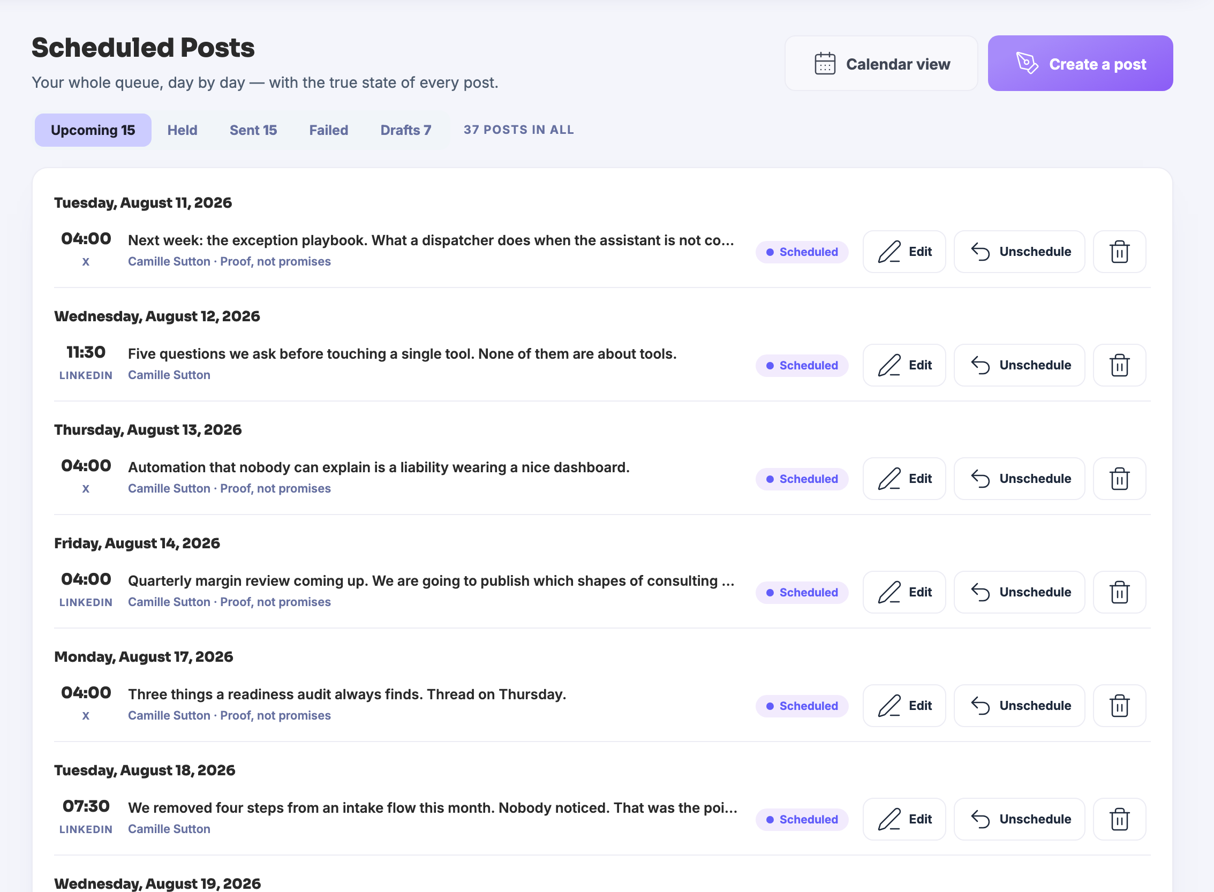Open the Failed tab
This screenshot has width=1214, height=892.
pyautogui.click(x=328, y=130)
